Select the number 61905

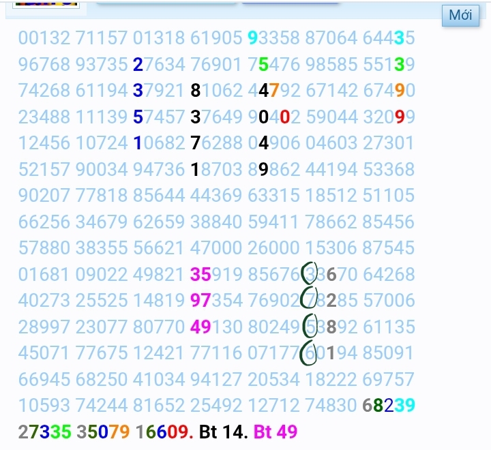[x=216, y=38]
